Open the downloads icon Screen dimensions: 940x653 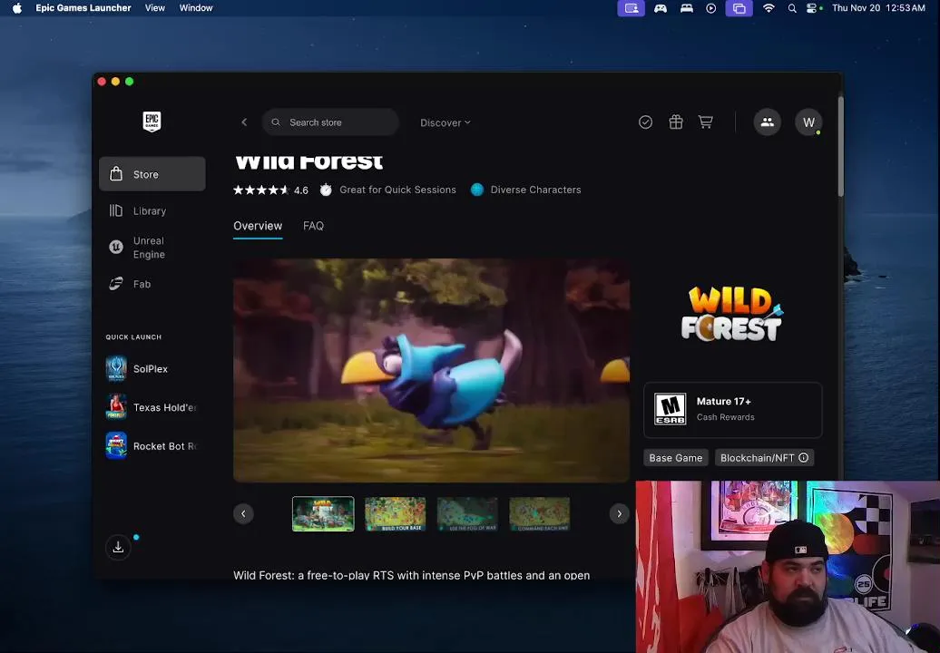click(118, 547)
